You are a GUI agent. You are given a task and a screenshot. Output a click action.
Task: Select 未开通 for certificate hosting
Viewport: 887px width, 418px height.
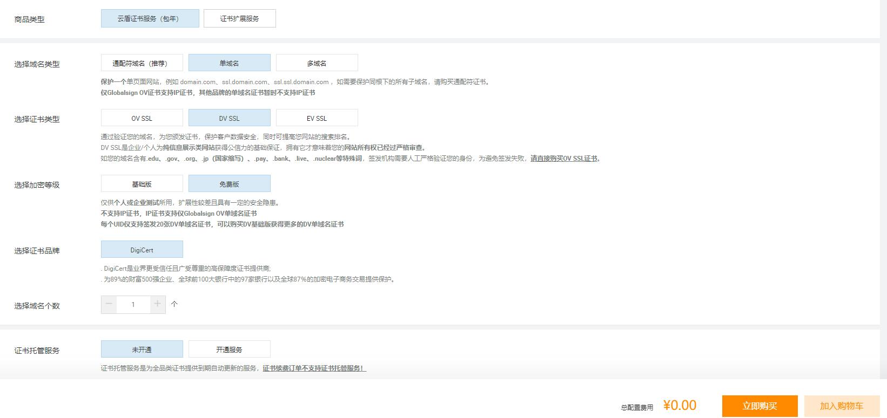(x=142, y=350)
